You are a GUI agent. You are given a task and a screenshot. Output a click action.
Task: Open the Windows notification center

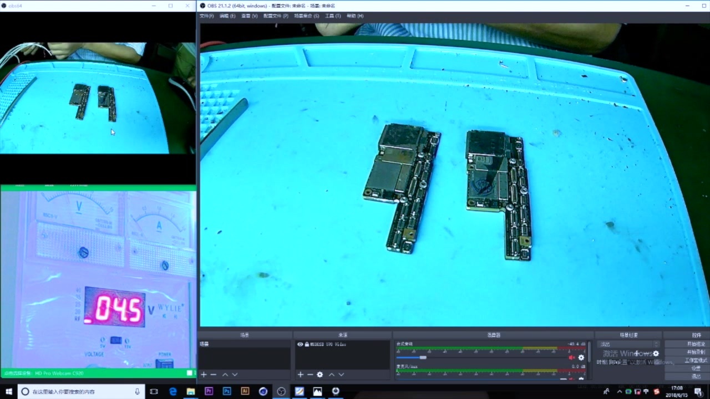pos(698,391)
